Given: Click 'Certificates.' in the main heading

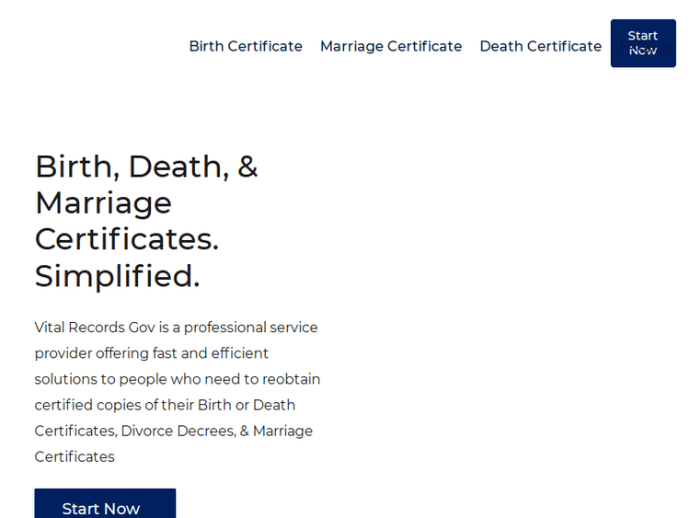Looking at the screenshot, I should click(126, 239).
